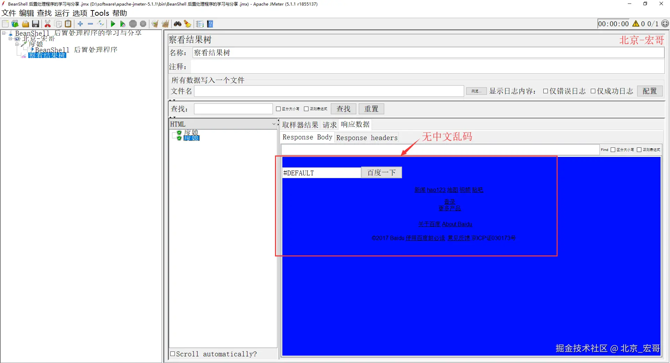Open the Function Helper list icon
The height and width of the screenshot is (363, 670).
click(x=200, y=24)
